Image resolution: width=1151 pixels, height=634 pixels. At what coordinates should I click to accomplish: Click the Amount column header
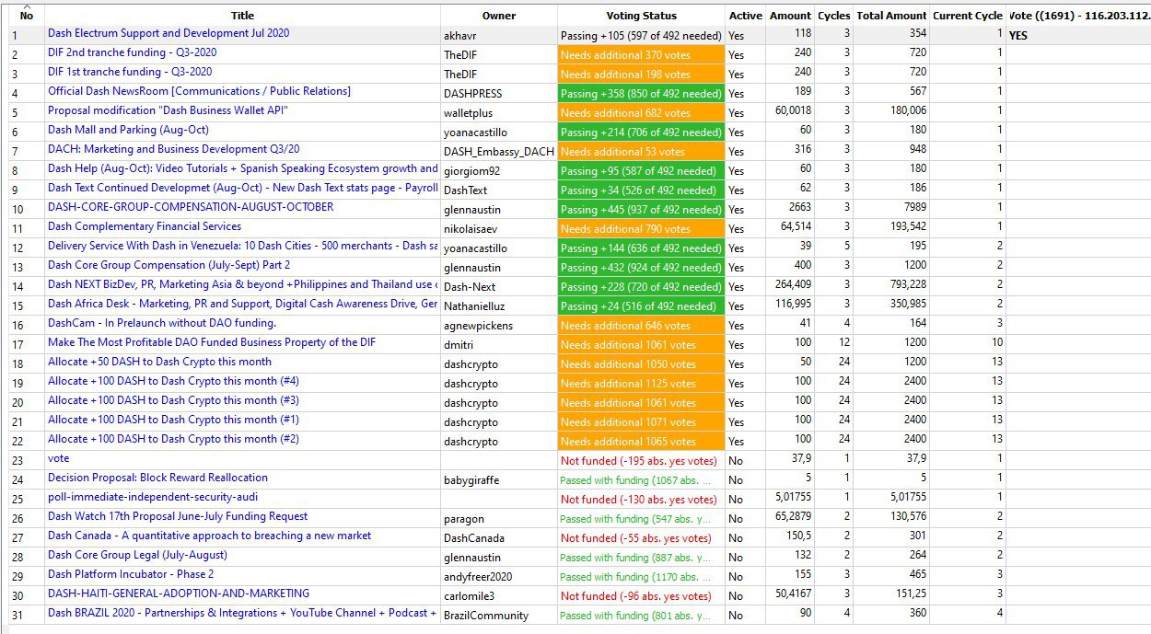pyautogui.click(x=790, y=16)
